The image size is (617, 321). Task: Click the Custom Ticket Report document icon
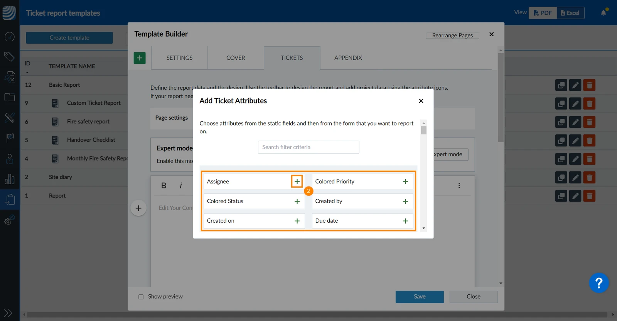coord(55,103)
